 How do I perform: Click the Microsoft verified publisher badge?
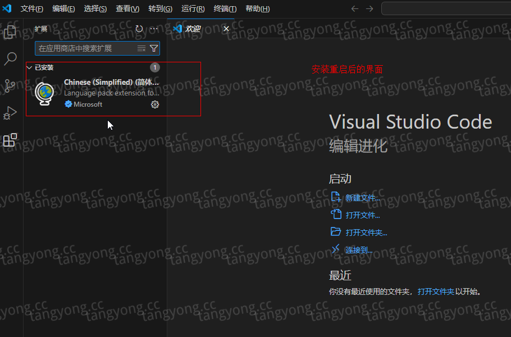tap(68, 104)
